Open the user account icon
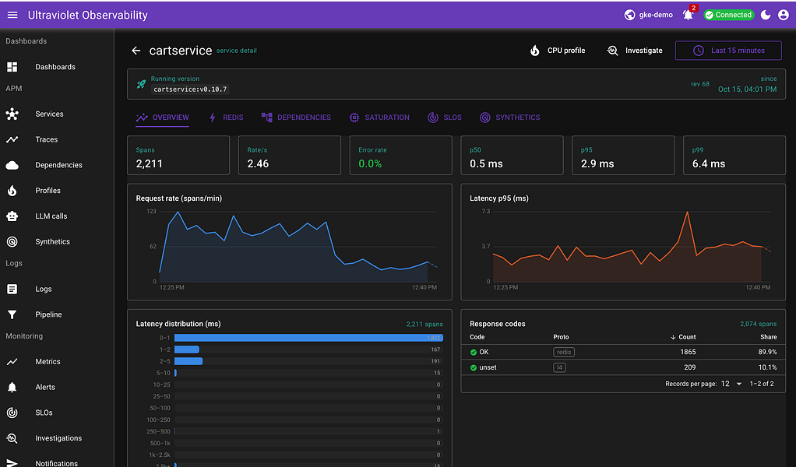Image resolution: width=796 pixels, height=467 pixels. 784,16
